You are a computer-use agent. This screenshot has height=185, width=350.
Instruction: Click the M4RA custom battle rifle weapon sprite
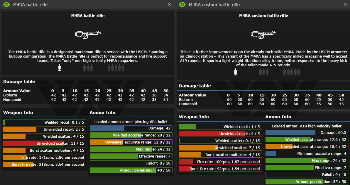coord(263,34)
